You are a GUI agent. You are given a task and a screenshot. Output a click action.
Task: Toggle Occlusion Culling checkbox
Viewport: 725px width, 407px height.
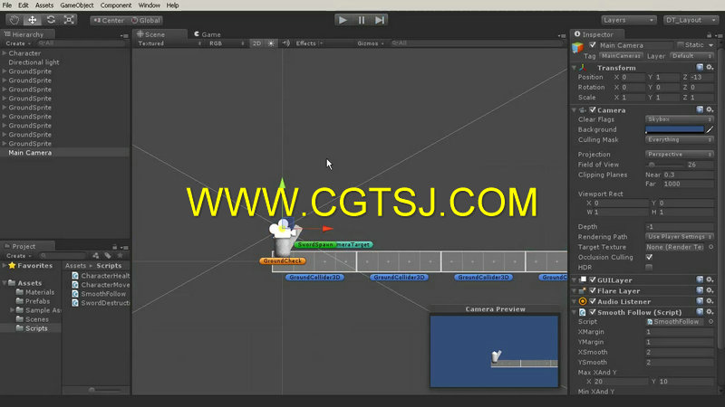tap(649, 257)
